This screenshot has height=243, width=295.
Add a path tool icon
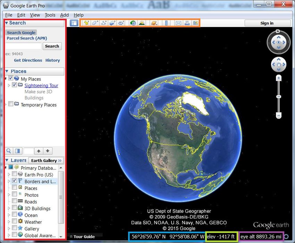coord(104,23)
